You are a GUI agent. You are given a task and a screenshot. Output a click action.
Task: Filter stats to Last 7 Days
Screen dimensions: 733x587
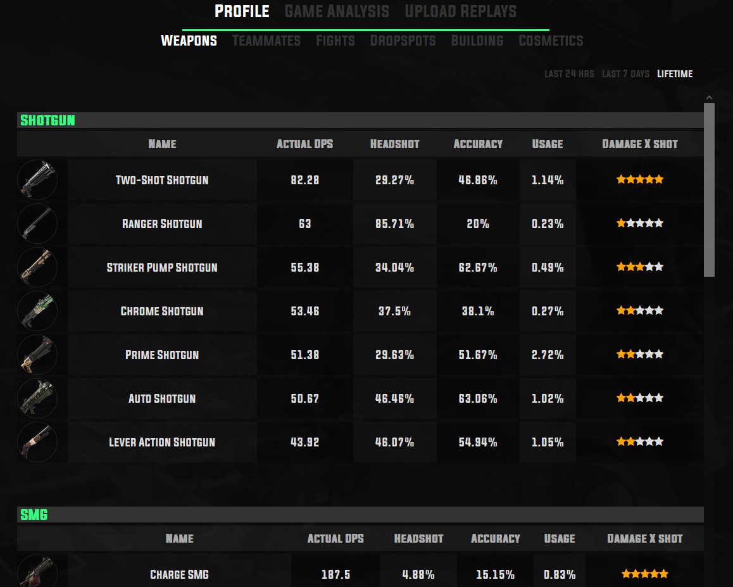(625, 74)
